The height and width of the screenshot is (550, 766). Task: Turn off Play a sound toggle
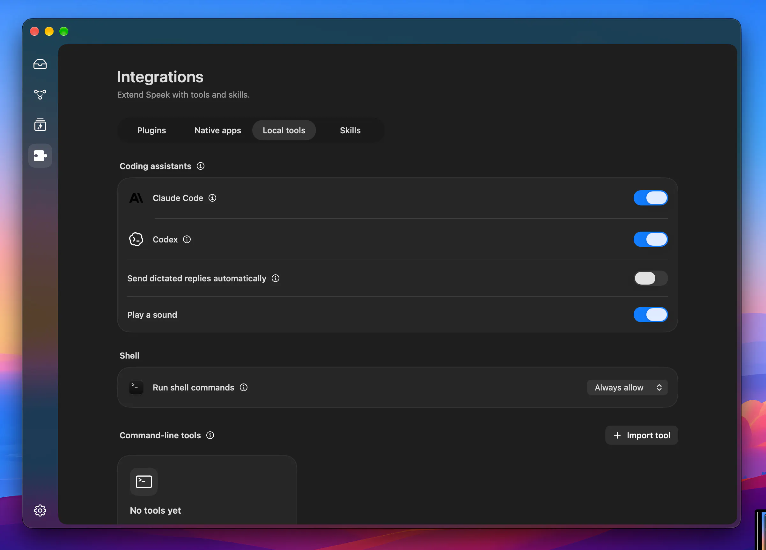(651, 315)
